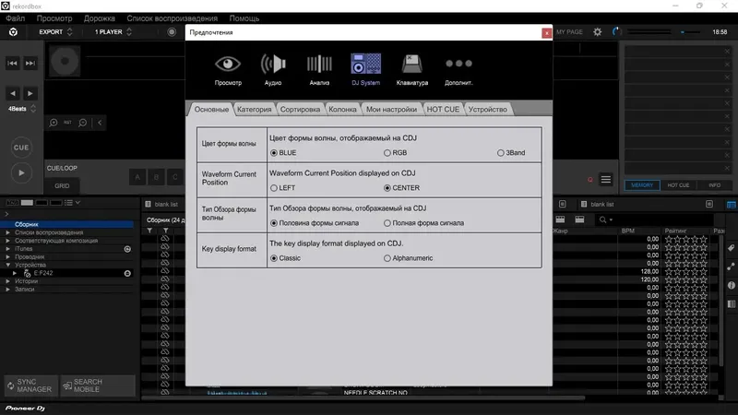
Task: Close the Предпочтения dialog
Action: 546,33
